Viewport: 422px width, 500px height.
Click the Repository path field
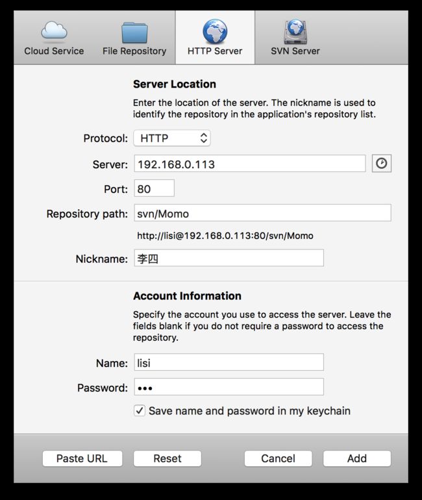[263, 213]
